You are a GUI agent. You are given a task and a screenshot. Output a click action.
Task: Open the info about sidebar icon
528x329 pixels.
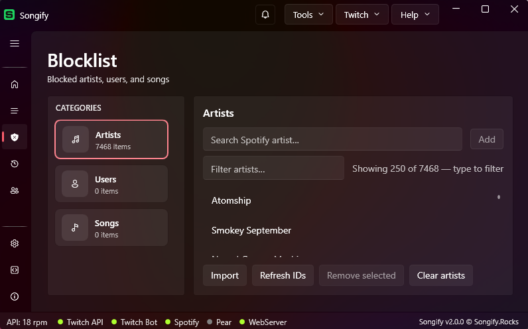[15, 296]
